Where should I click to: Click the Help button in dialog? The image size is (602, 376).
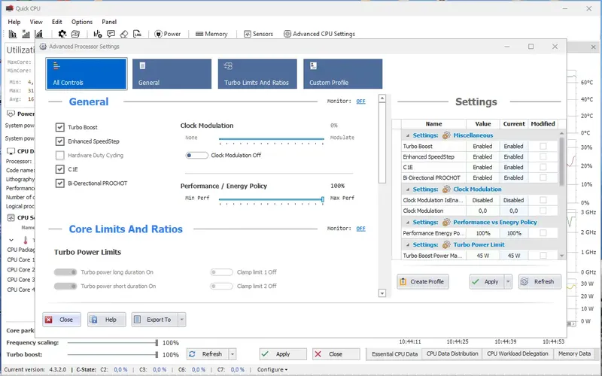tap(106, 319)
